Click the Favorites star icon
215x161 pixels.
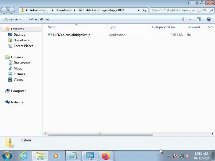[x=8, y=29]
